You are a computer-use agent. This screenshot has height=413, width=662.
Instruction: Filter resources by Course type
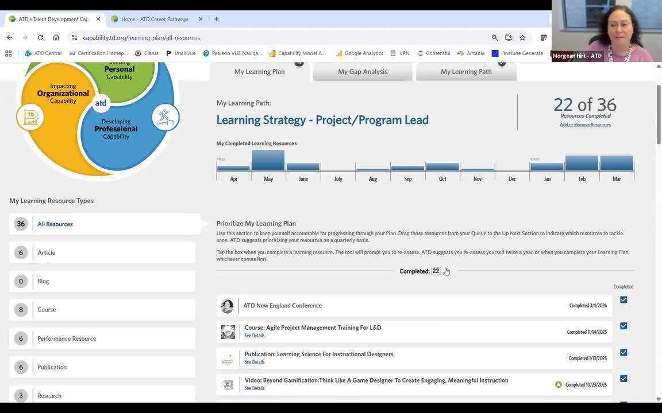[x=47, y=310]
